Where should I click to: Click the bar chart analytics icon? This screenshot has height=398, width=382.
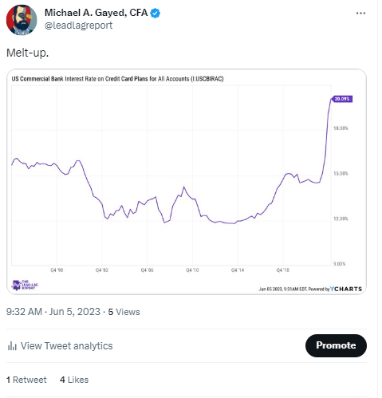coord(12,346)
